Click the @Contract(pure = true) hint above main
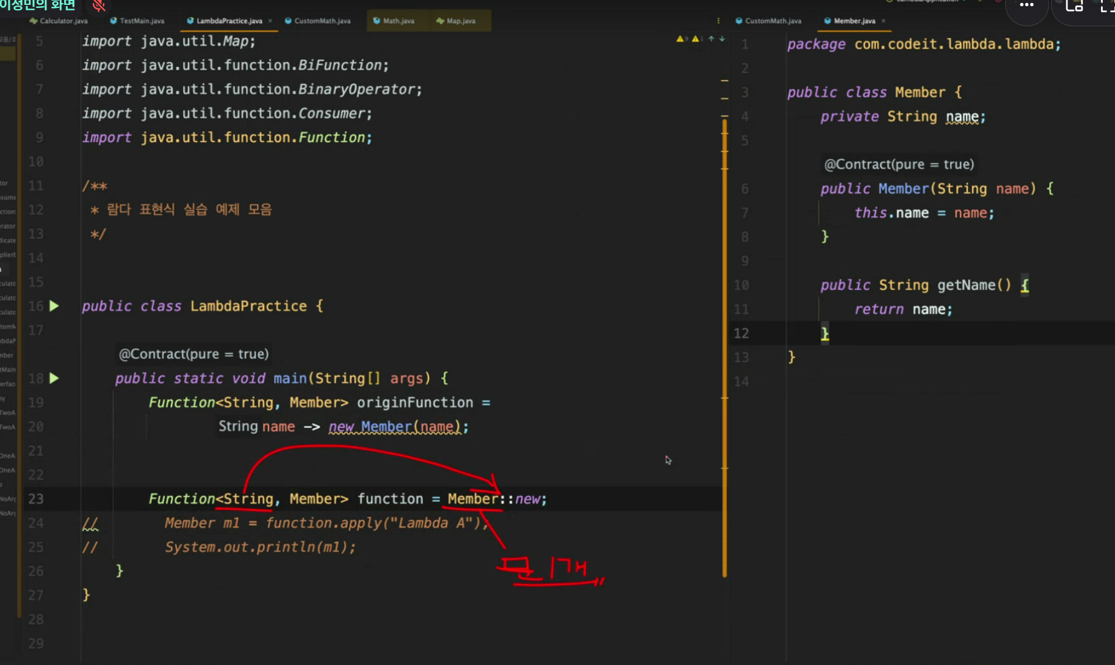1115x665 pixels. 193,354
